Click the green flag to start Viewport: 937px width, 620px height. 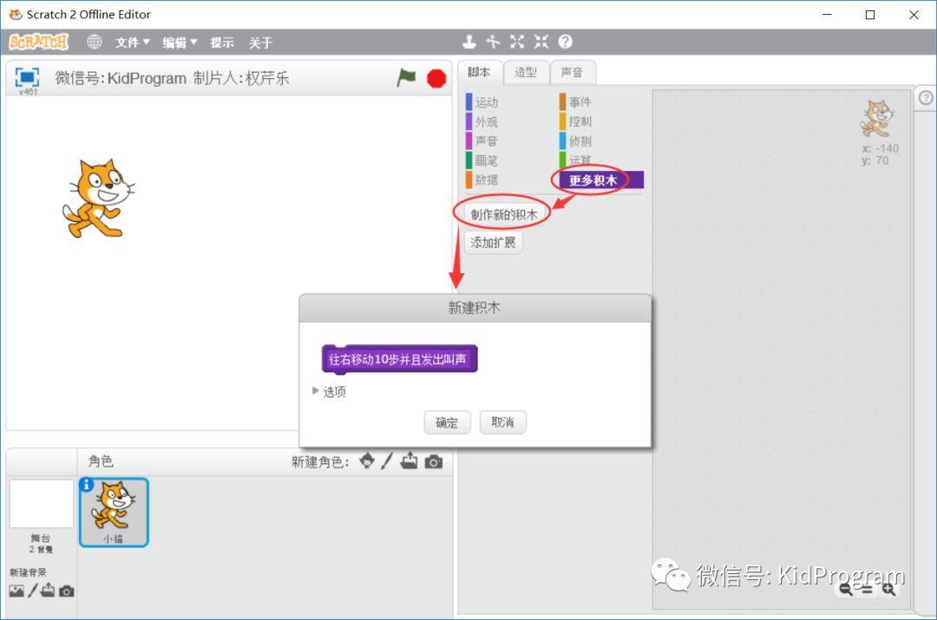point(406,78)
